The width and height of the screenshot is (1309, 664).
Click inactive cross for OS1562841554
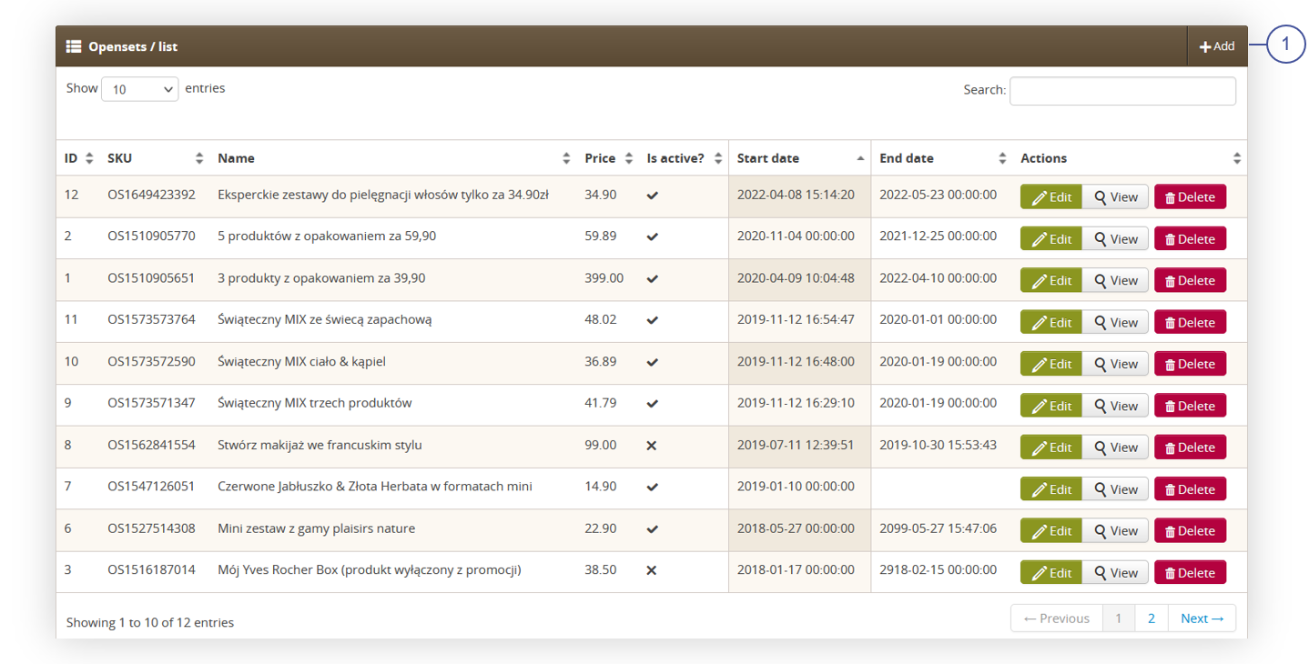pos(652,446)
